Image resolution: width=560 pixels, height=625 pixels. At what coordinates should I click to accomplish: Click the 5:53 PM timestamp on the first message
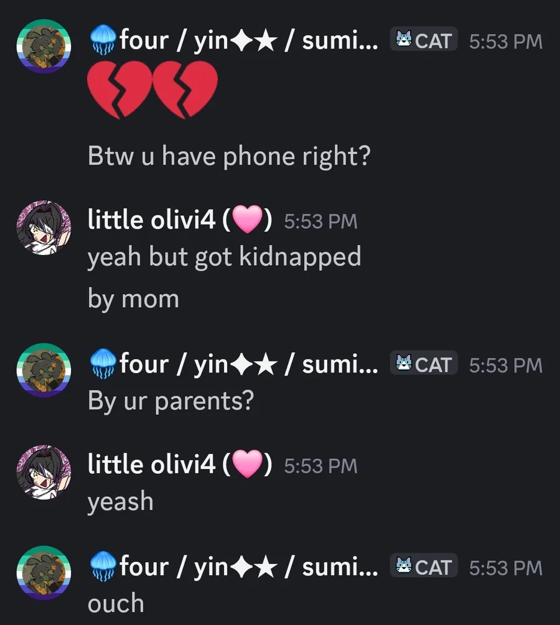506,42
